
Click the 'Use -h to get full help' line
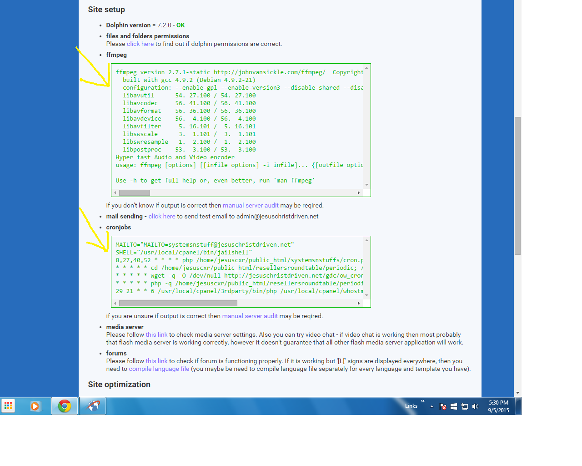click(215, 180)
